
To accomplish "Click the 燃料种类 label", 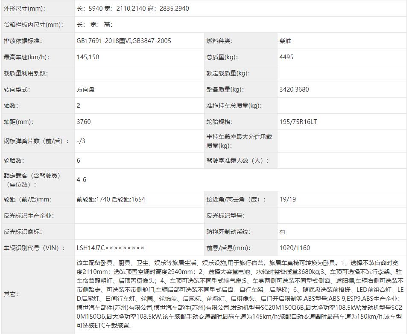I will 219,41.
